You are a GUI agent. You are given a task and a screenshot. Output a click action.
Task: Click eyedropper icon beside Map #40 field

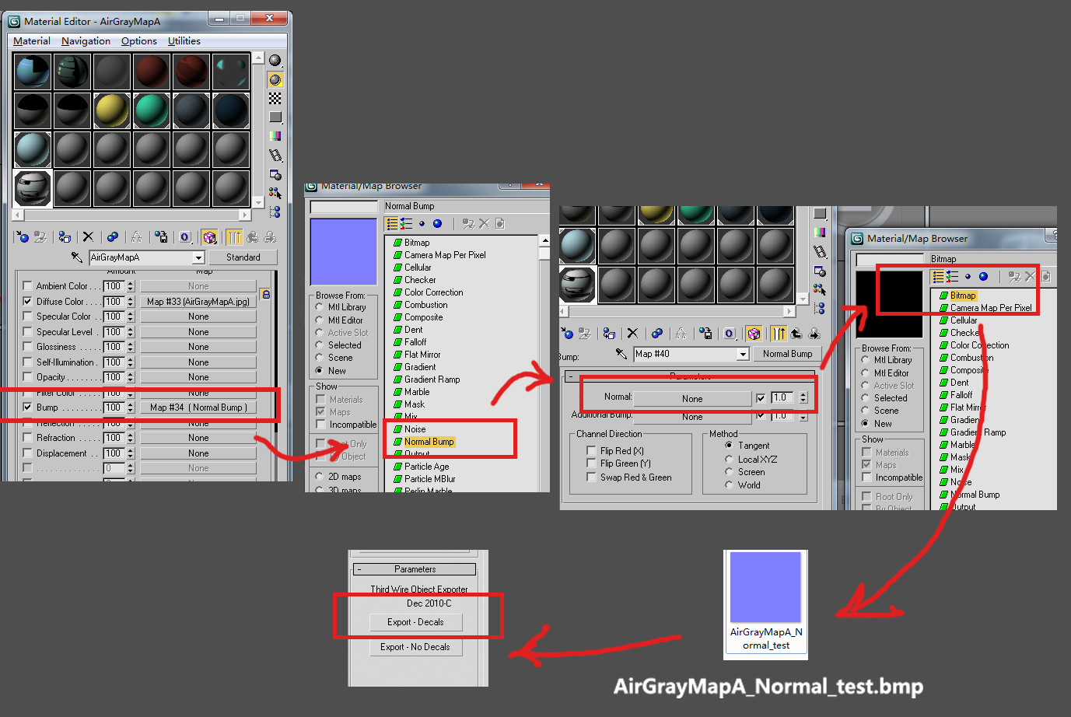pyautogui.click(x=621, y=354)
